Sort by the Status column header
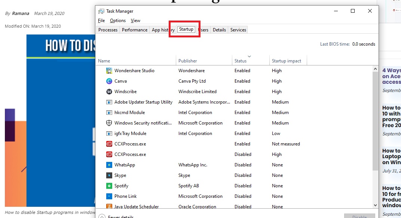The width and height of the screenshot is (401, 218). pyautogui.click(x=241, y=61)
